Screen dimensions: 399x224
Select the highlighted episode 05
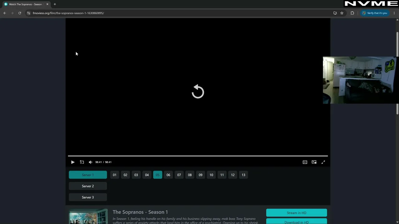(158, 175)
